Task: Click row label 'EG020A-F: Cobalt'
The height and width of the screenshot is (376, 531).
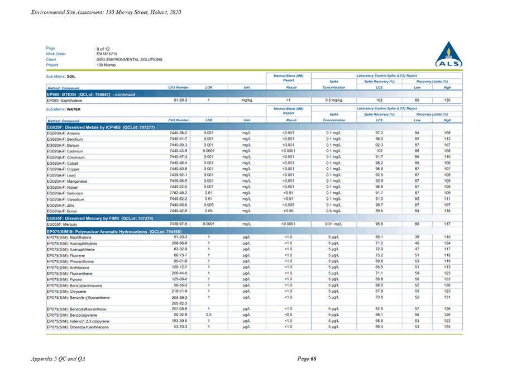Action: (63, 163)
